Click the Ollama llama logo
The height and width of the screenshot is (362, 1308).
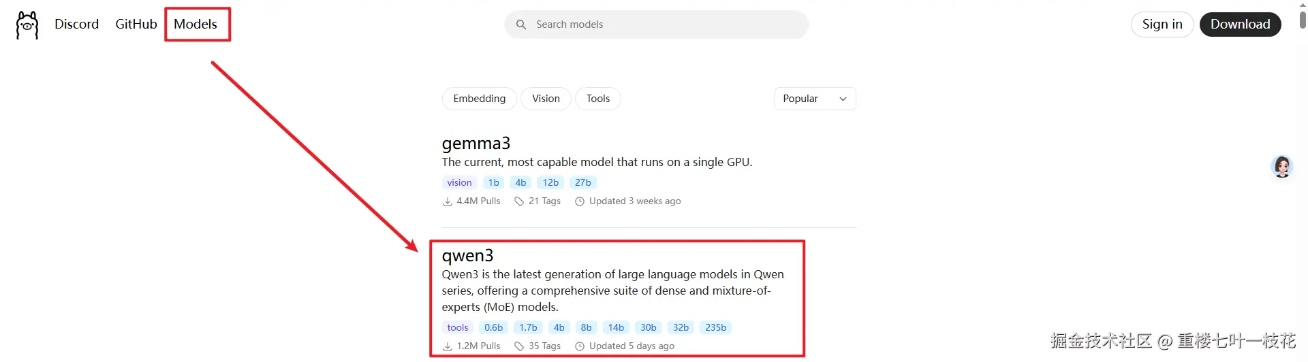click(27, 25)
